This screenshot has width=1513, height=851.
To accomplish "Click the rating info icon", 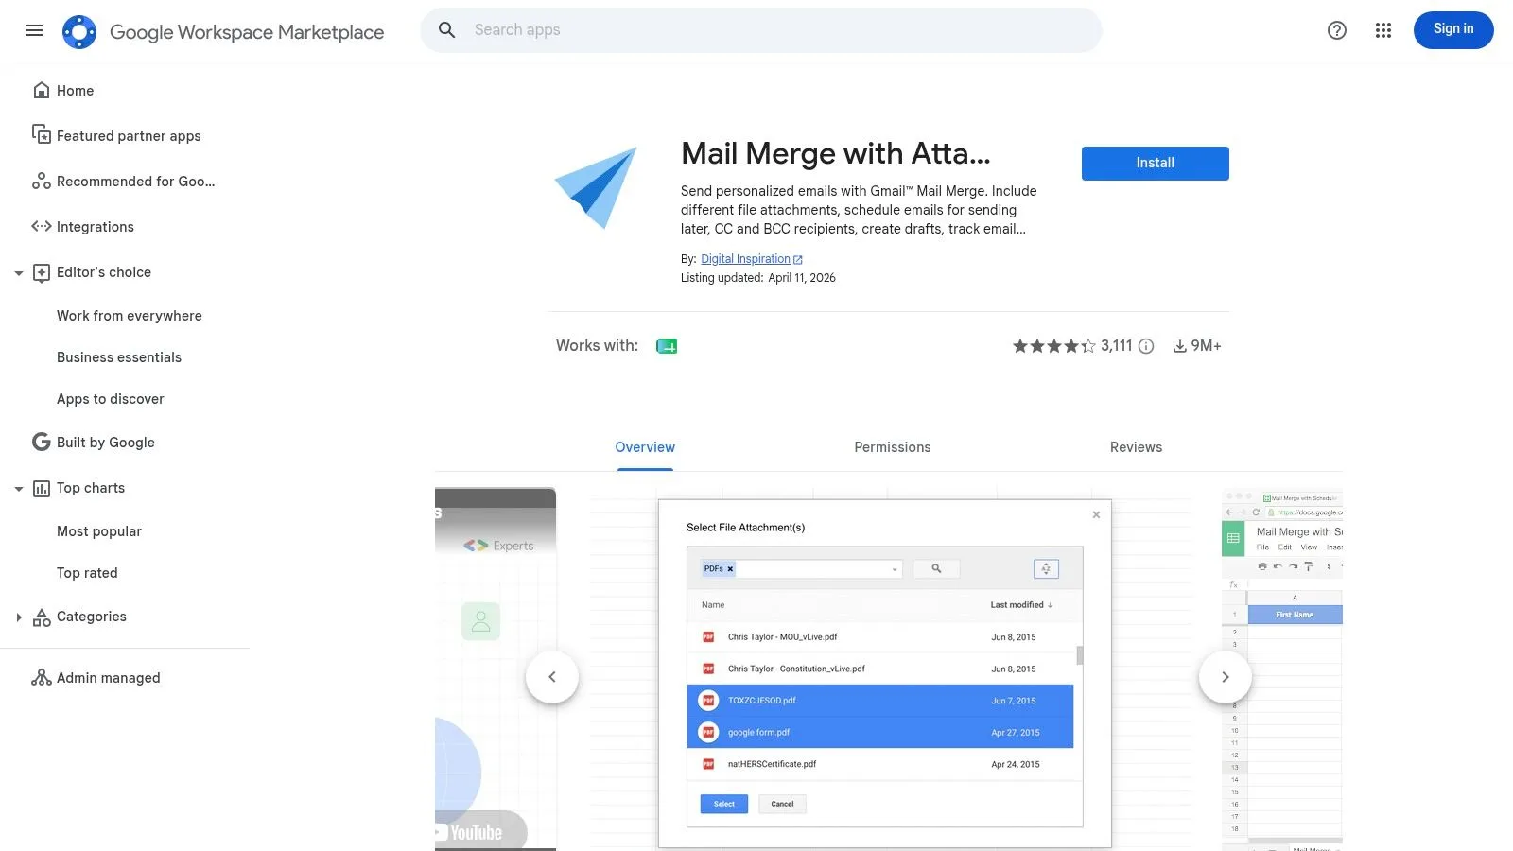I will click(1146, 346).
